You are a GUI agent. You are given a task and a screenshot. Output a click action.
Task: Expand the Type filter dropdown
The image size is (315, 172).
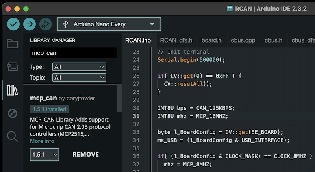point(79,67)
